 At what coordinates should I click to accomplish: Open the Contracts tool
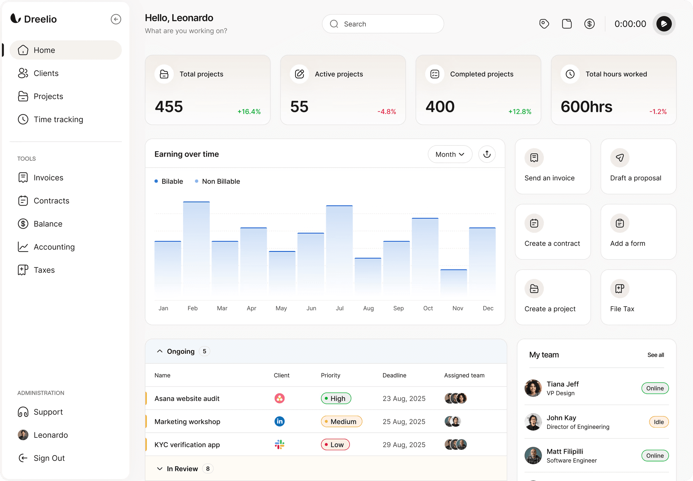tap(51, 201)
